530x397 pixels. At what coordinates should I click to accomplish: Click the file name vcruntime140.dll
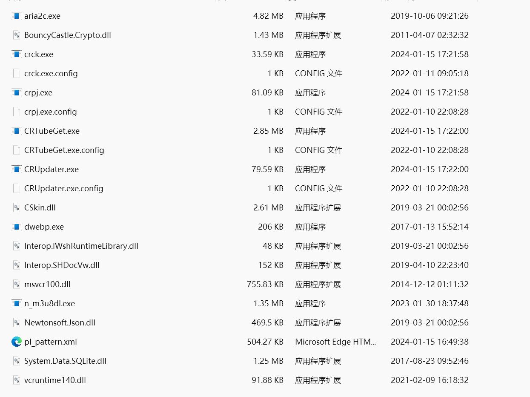coord(55,380)
